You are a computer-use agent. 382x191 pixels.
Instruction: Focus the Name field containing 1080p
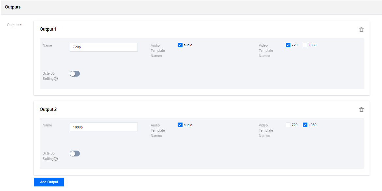click(x=104, y=127)
